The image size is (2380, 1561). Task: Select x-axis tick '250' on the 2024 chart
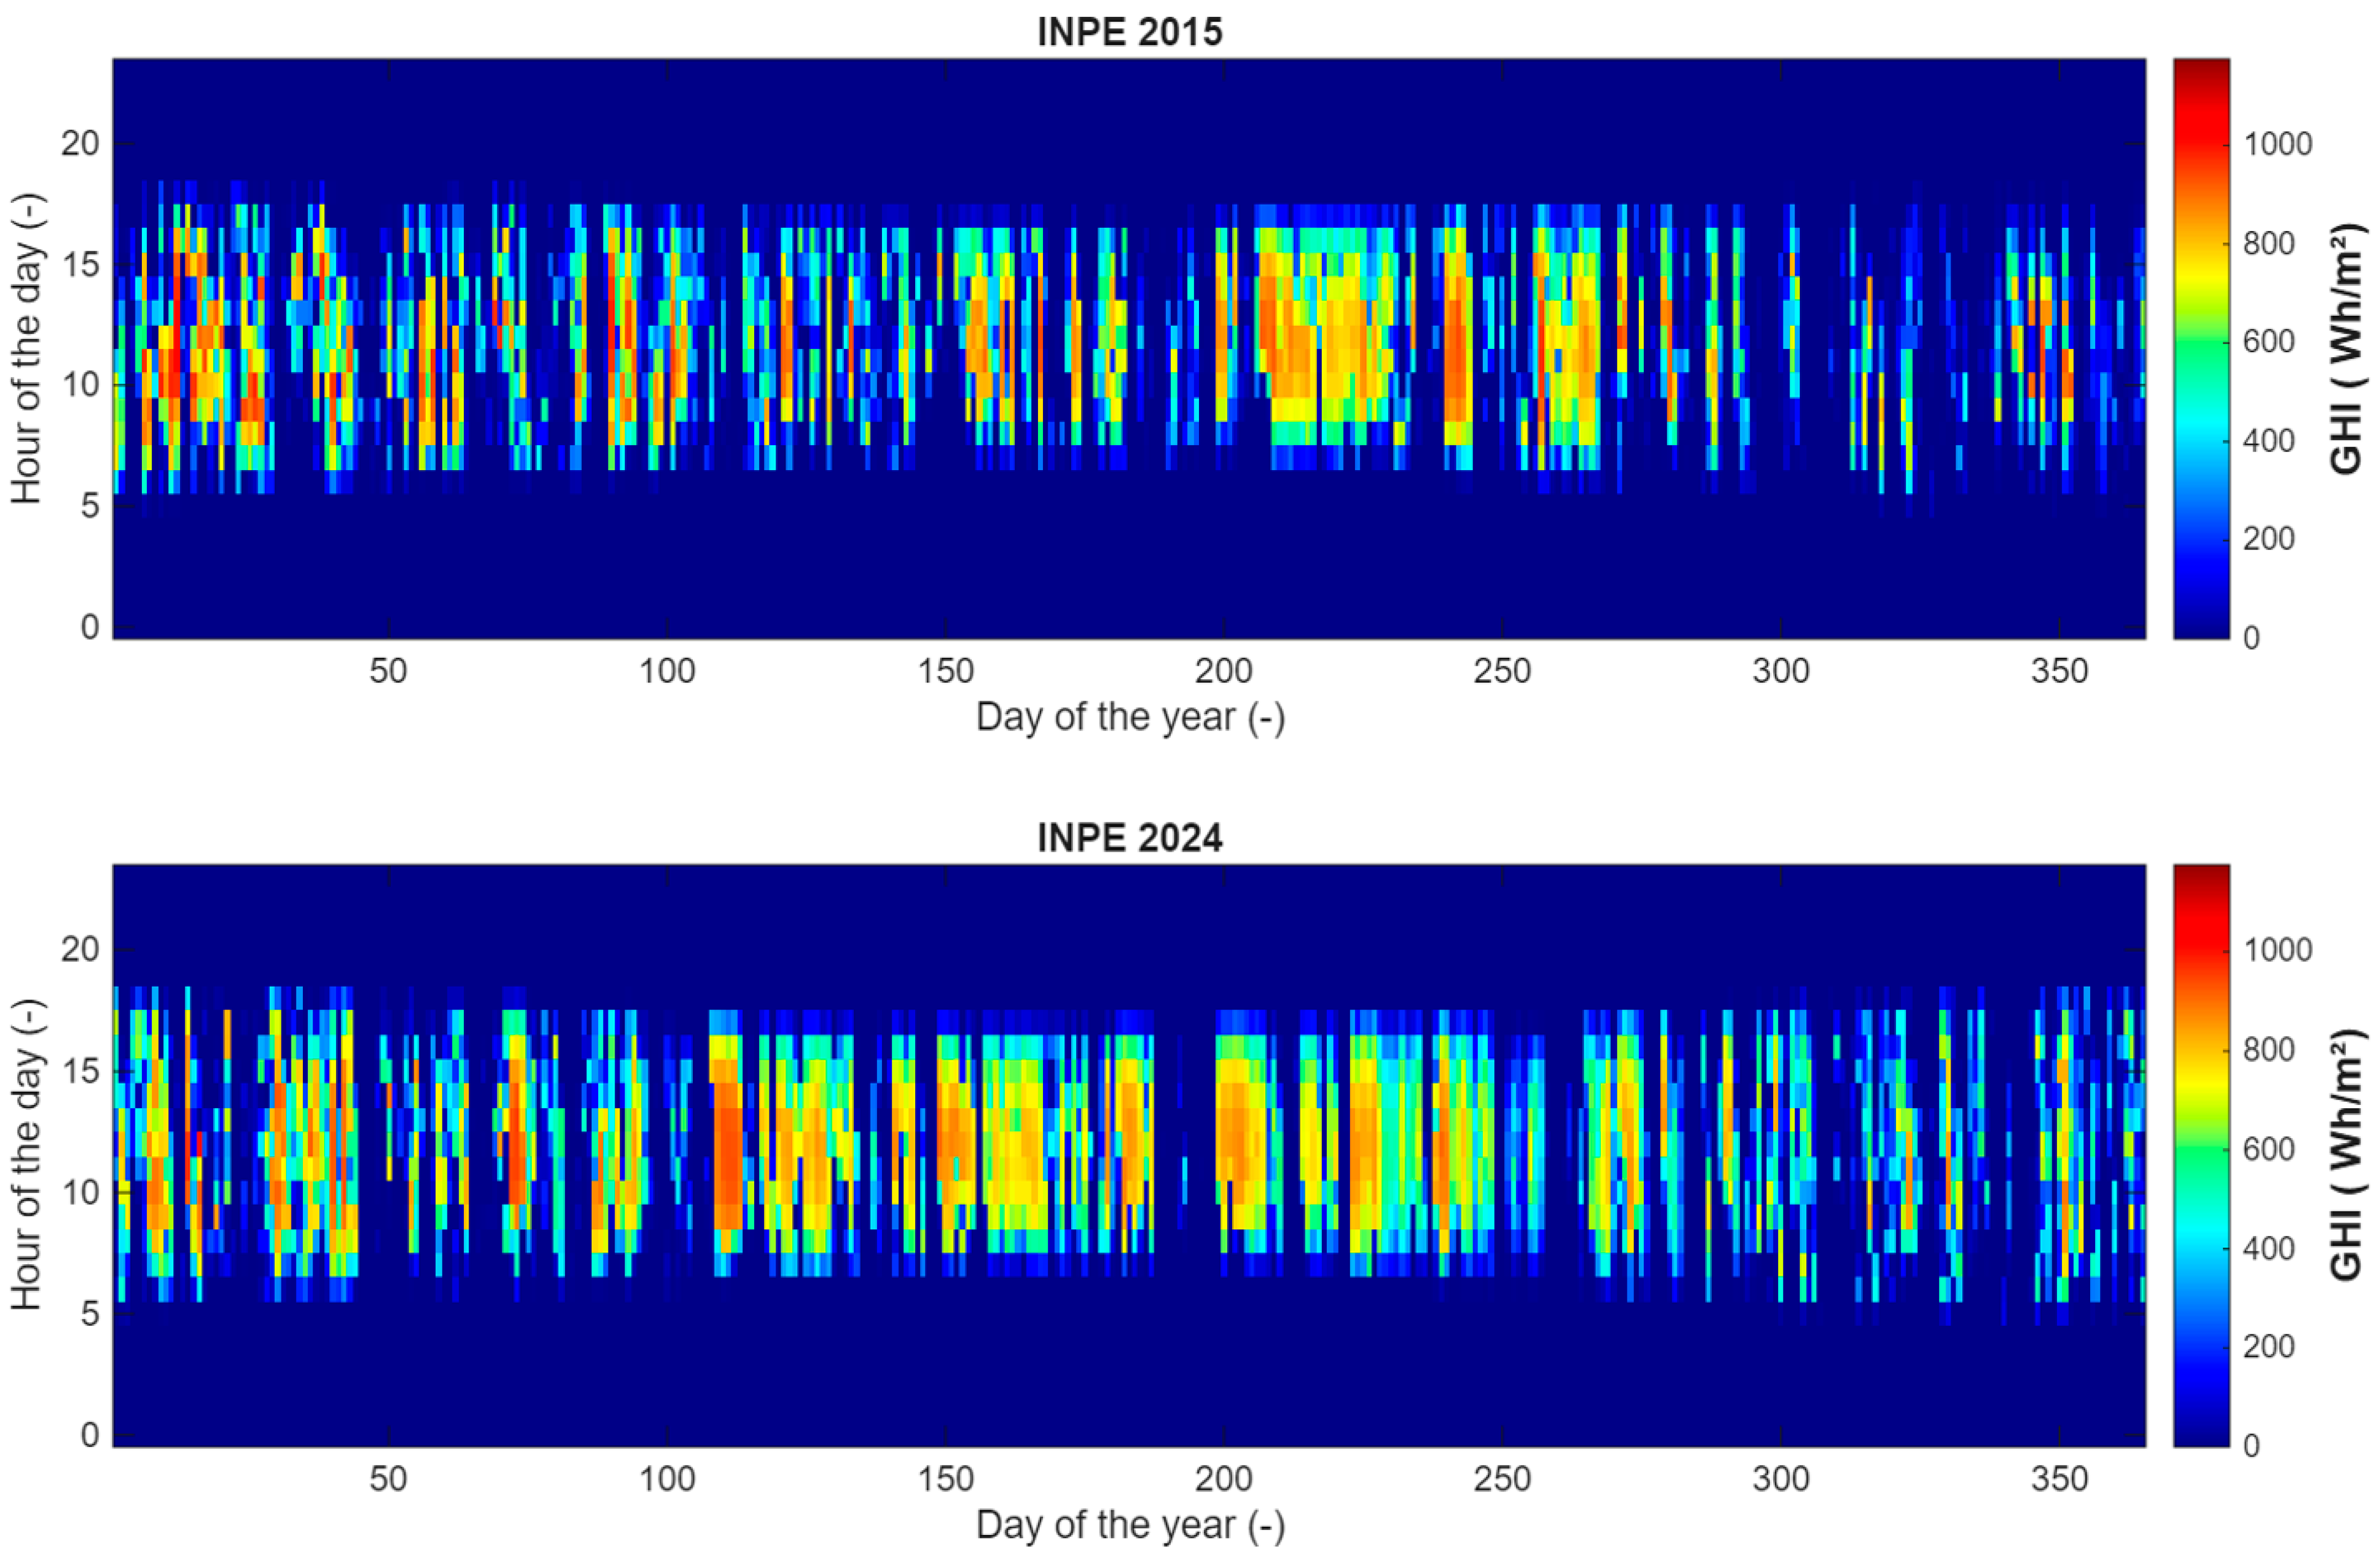[1502, 1478]
